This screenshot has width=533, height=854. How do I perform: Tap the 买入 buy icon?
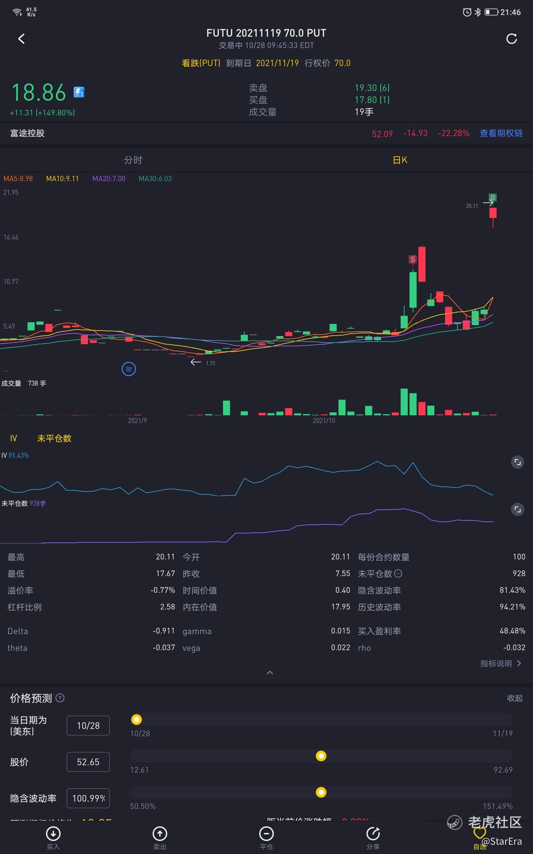pos(53,834)
